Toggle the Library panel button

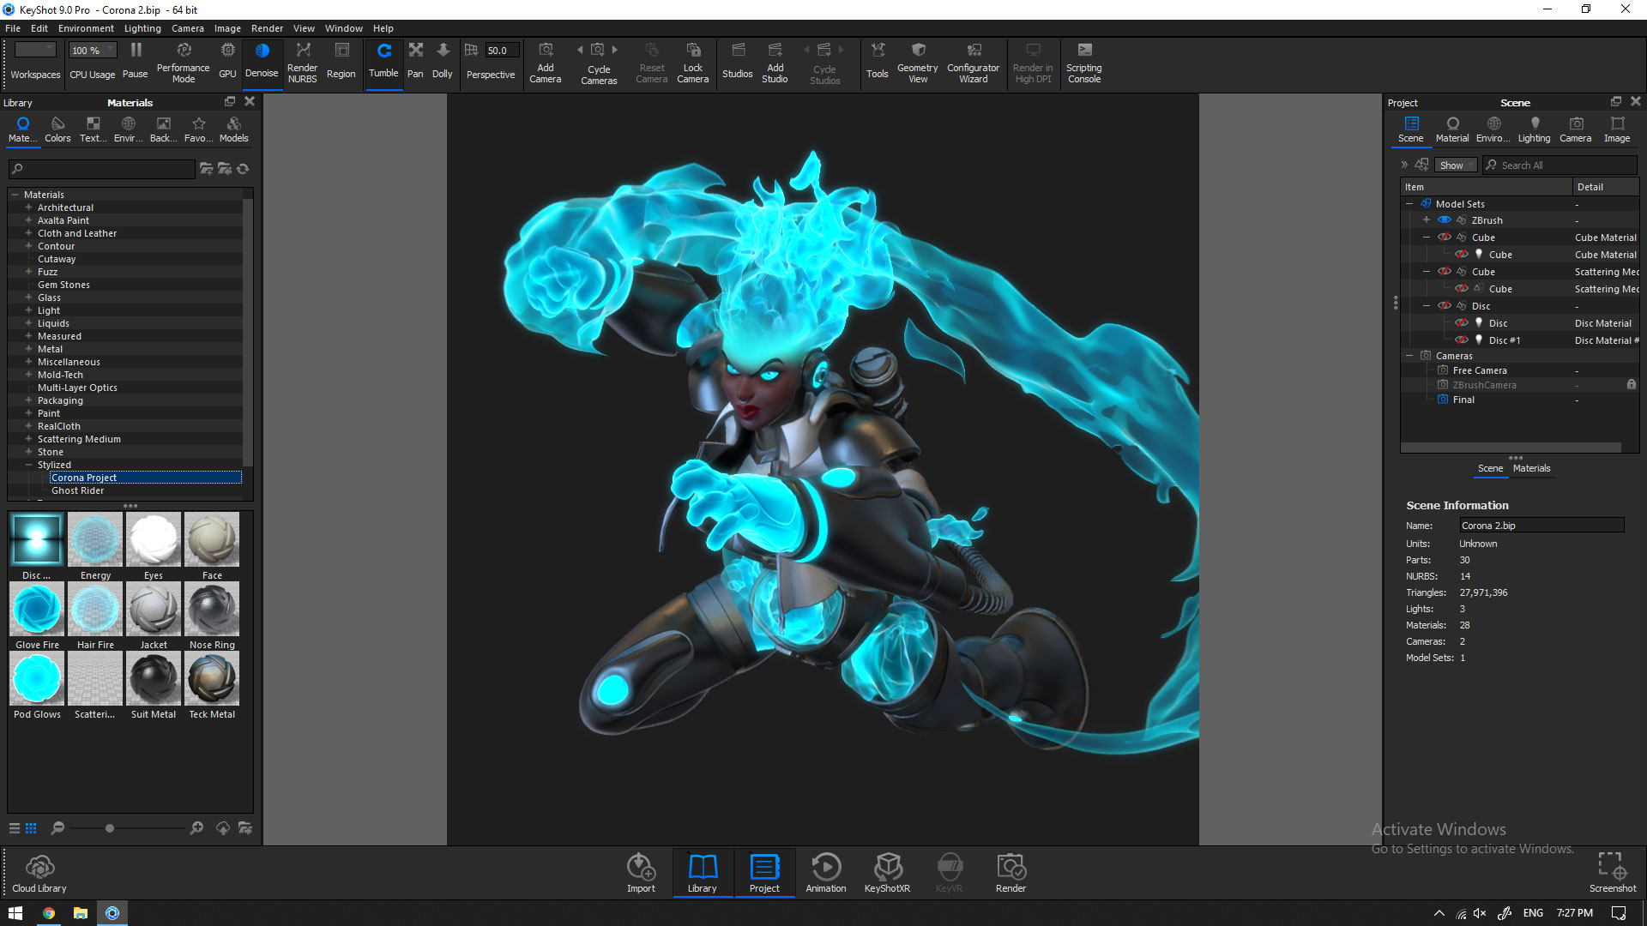point(702,874)
